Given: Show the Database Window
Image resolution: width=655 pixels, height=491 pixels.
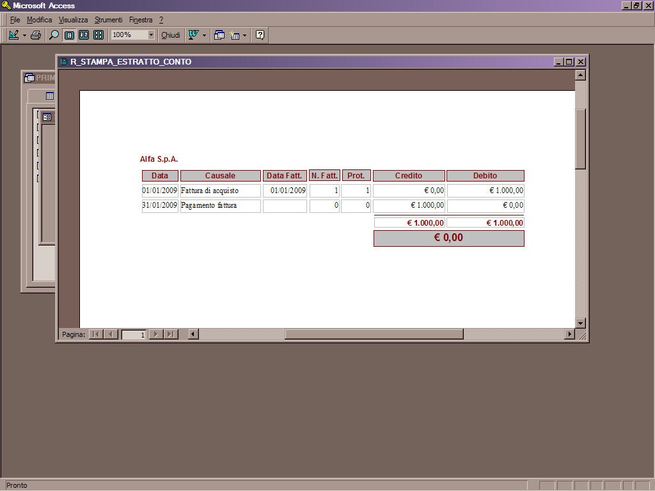Looking at the screenshot, I should [x=219, y=35].
